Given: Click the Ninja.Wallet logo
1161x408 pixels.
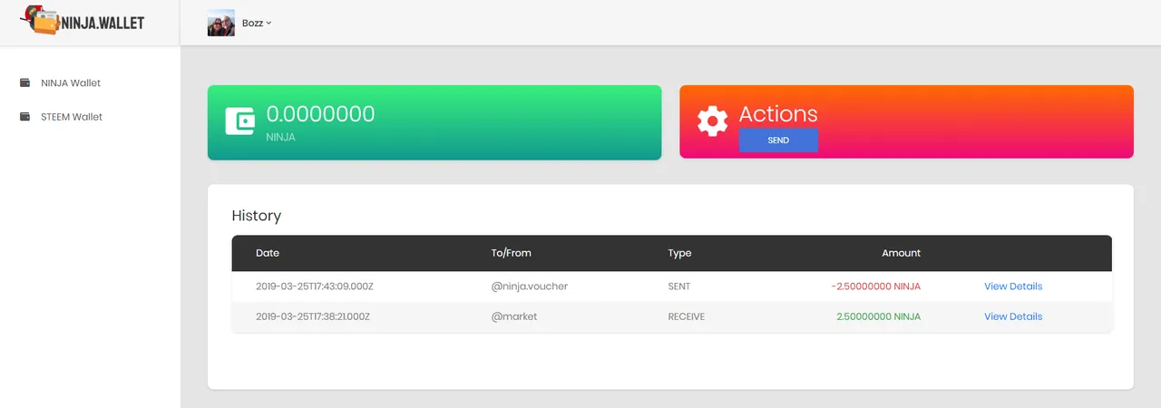Looking at the screenshot, I should (x=82, y=21).
